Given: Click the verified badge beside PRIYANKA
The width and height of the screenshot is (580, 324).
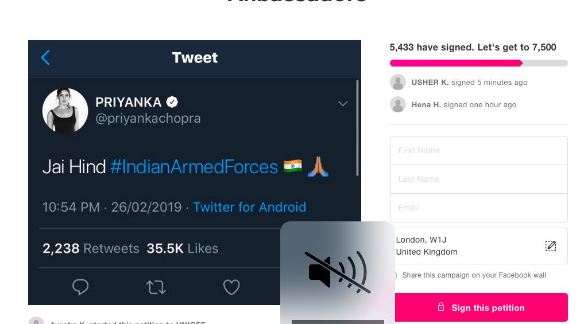Looking at the screenshot, I should 172,102.
